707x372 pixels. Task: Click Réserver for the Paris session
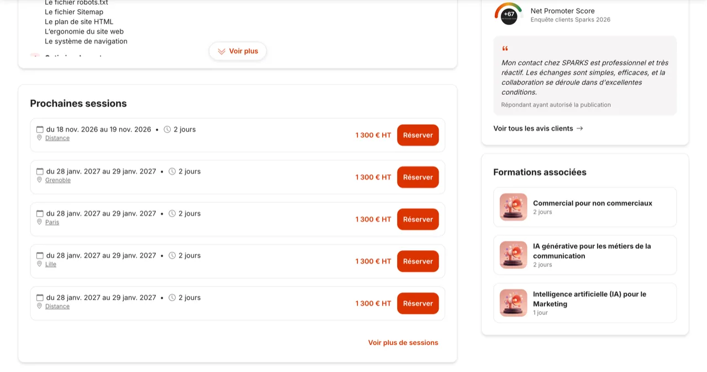click(x=418, y=219)
